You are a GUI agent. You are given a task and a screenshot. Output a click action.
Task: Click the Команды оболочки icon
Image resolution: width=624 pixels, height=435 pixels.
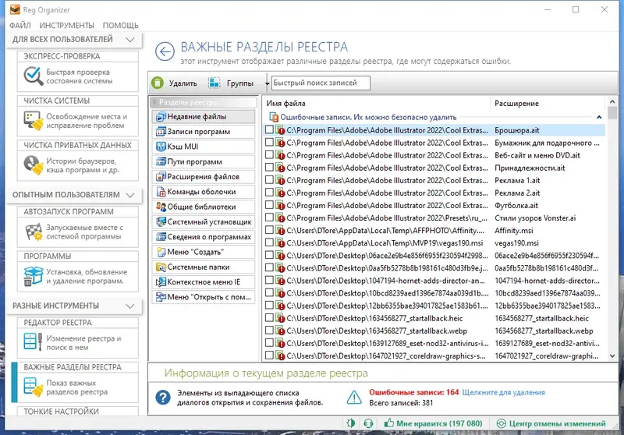tap(161, 192)
